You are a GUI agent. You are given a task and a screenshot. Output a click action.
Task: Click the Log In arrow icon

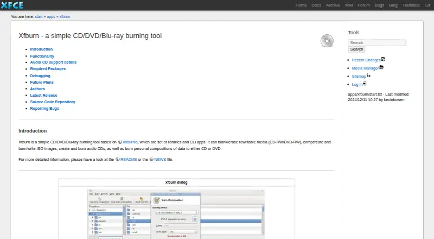(365, 84)
